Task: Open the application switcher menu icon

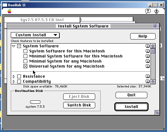Action: (156, 11)
